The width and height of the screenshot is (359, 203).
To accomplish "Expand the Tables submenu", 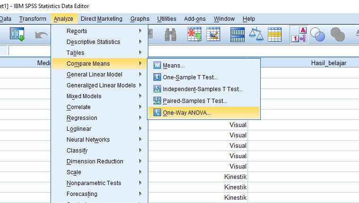I will coord(99,52).
